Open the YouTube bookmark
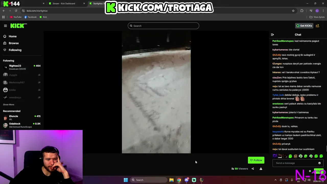This screenshot has width=327, height=184. coord(16,17)
